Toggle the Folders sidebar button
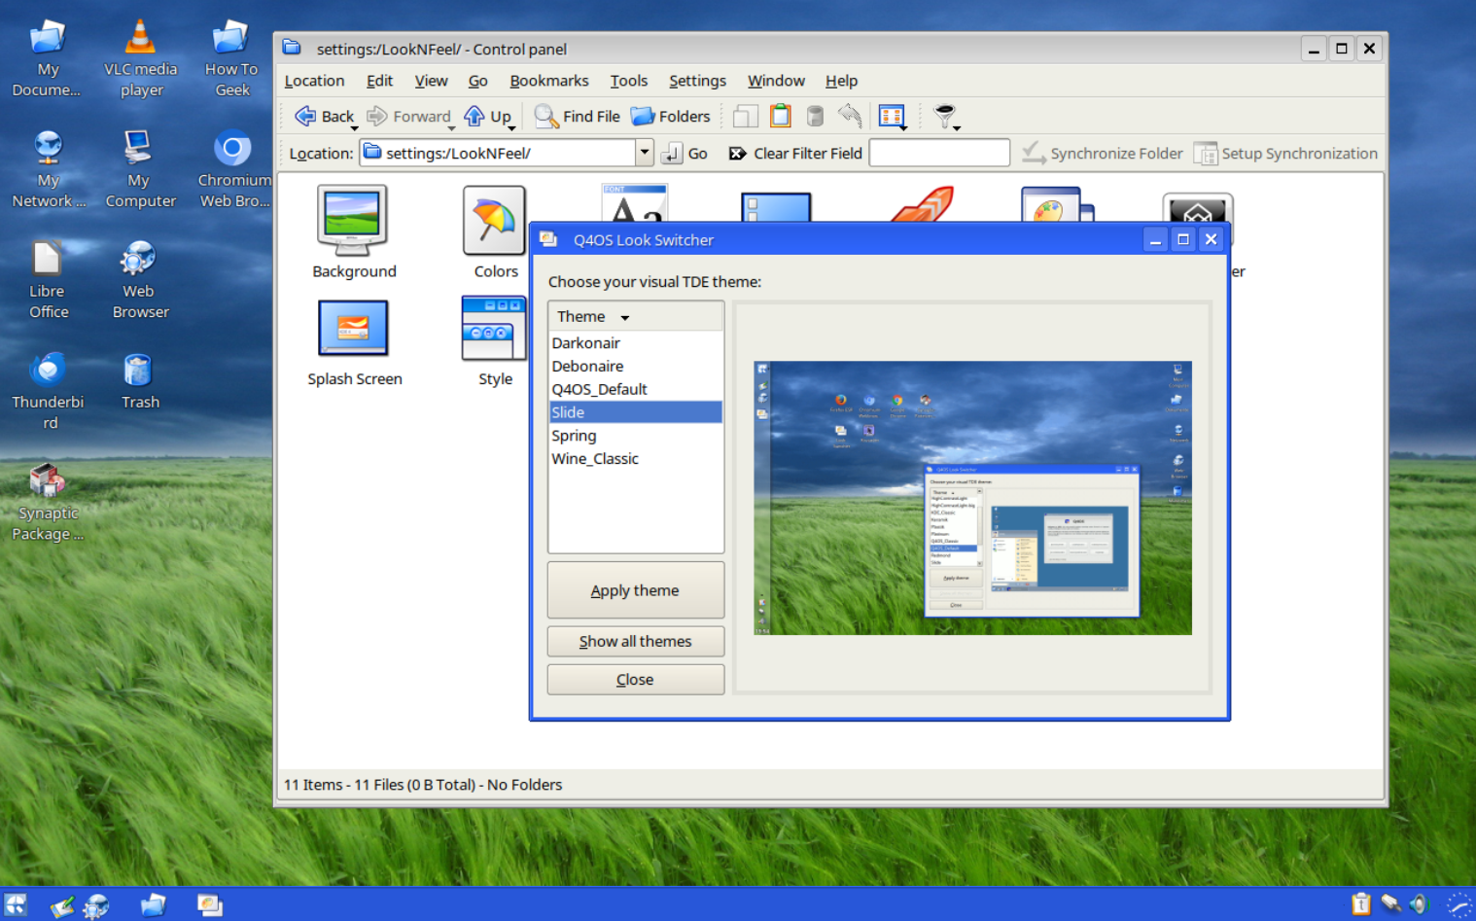The width and height of the screenshot is (1476, 921). (671, 116)
